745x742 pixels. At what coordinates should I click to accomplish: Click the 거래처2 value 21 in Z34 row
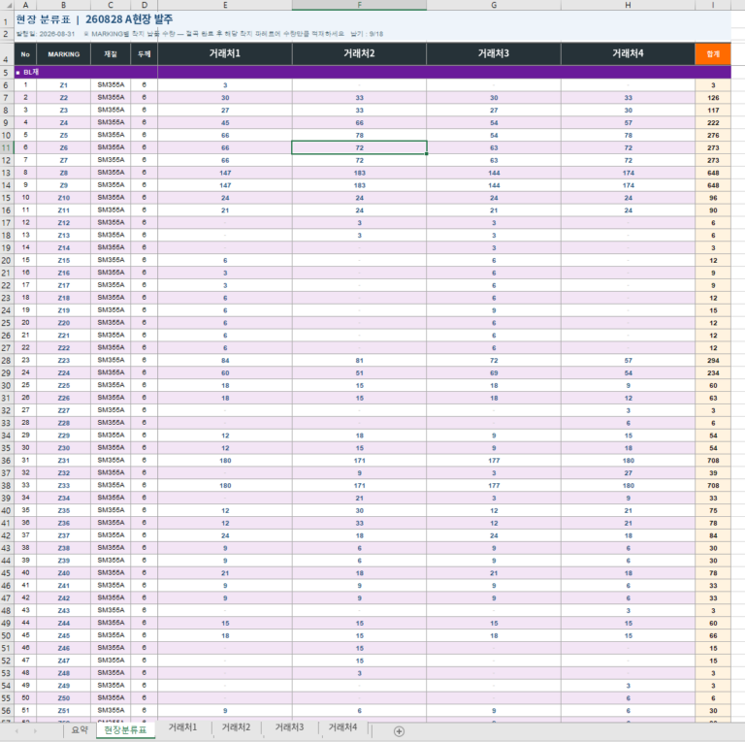pos(359,498)
